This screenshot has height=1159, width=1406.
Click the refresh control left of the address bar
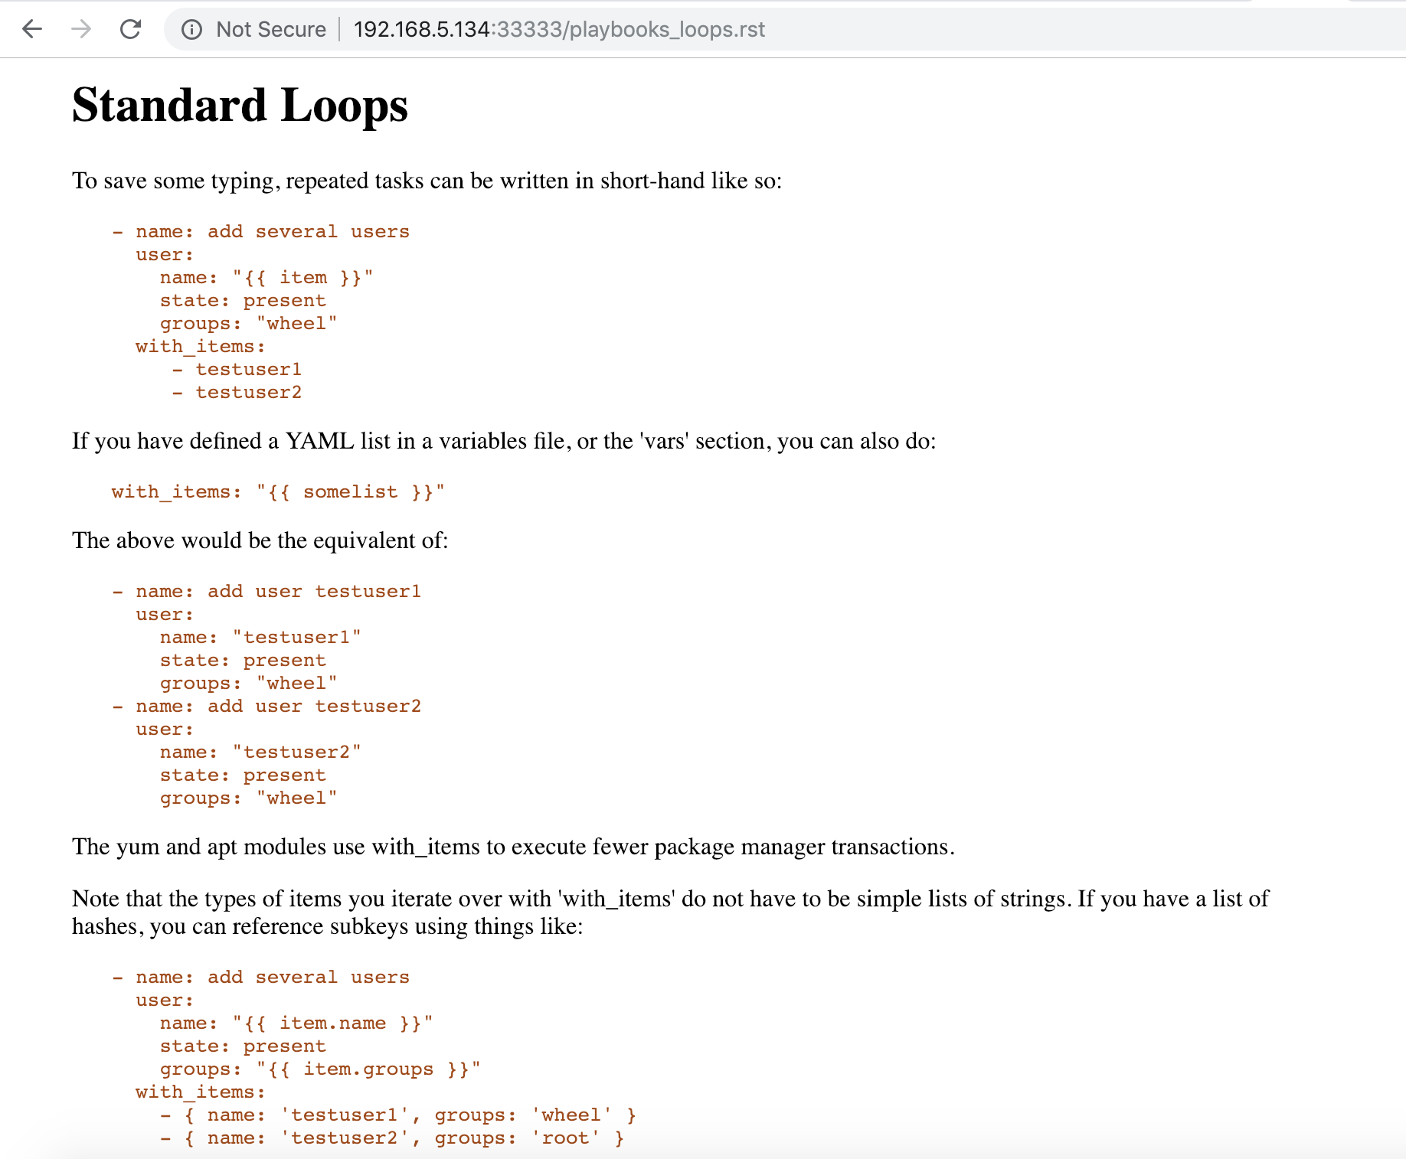130,29
